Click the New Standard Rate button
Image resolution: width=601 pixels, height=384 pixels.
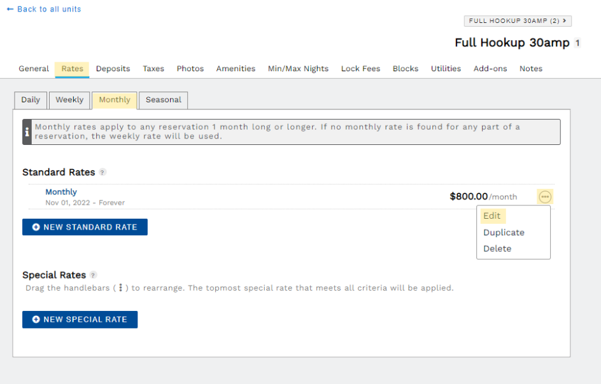pyautogui.click(x=85, y=227)
